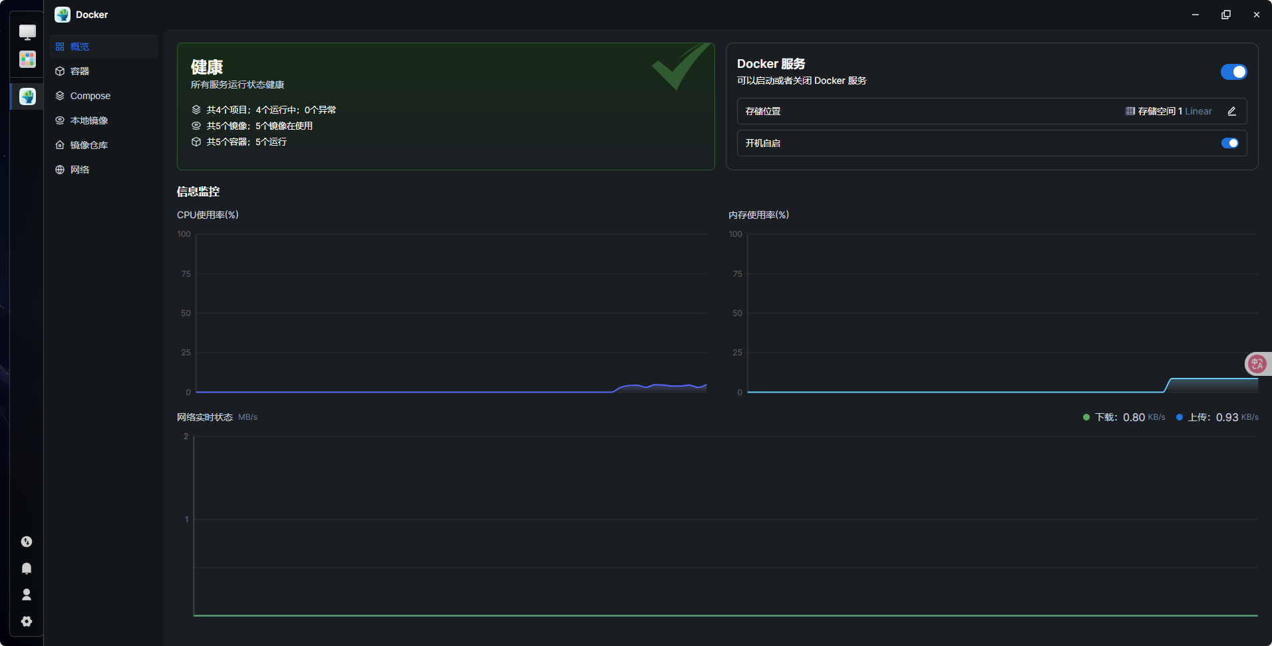Go to the 概览 overview page

(x=80, y=47)
